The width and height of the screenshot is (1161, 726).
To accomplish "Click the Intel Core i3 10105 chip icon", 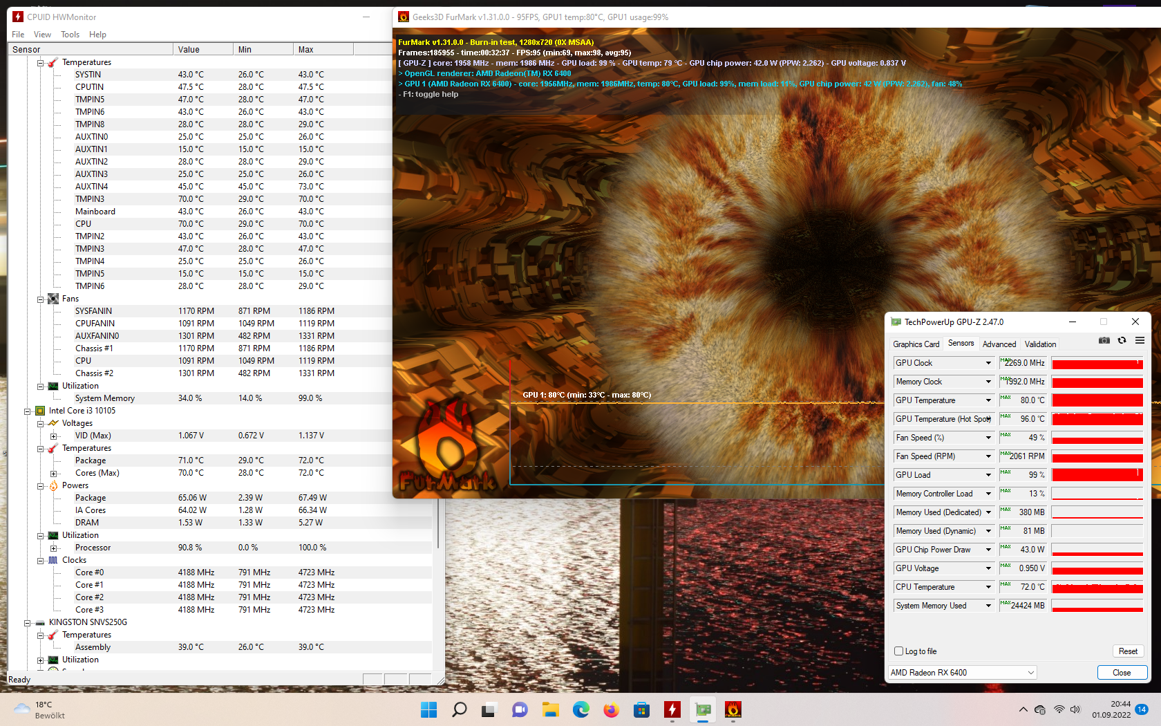I will pyautogui.click(x=40, y=411).
